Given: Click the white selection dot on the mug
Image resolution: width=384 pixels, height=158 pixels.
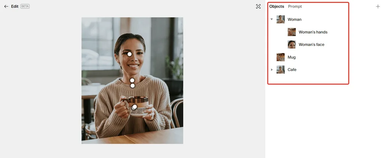Looking at the screenshot, I should tap(134, 107).
